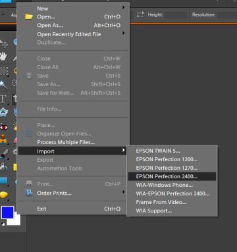
Task: Select highlighted EPSON Perfection 2400... entry
Action: (x=172, y=176)
